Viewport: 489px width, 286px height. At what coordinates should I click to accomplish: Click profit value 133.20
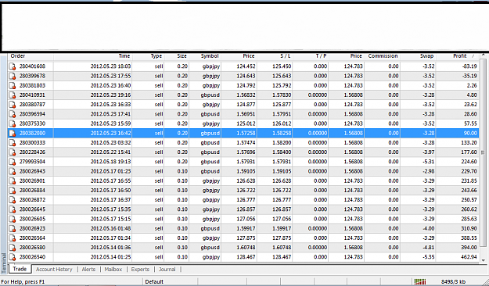[469, 143]
